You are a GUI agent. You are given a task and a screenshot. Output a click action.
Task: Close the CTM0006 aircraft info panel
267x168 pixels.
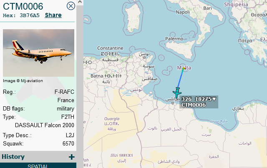[x=71, y=6]
